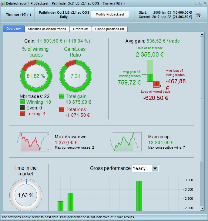Click the Time in the market gauge
This screenshot has height=221, width=208.
point(26,195)
